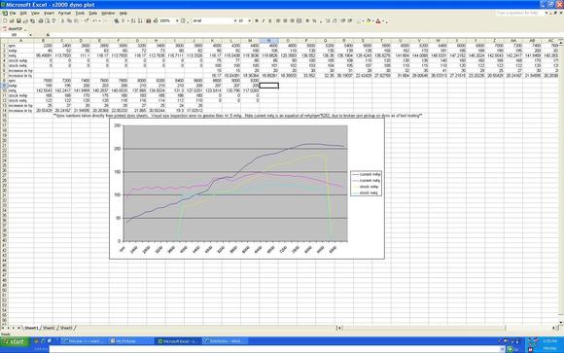Toggle Italic formatting
Viewport: 564px width, 353px height.
(x=264, y=20)
